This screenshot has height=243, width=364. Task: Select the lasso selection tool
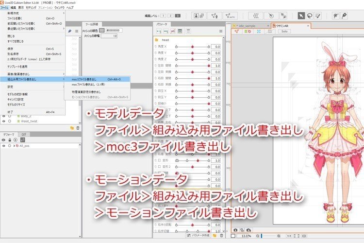tap(310, 16)
